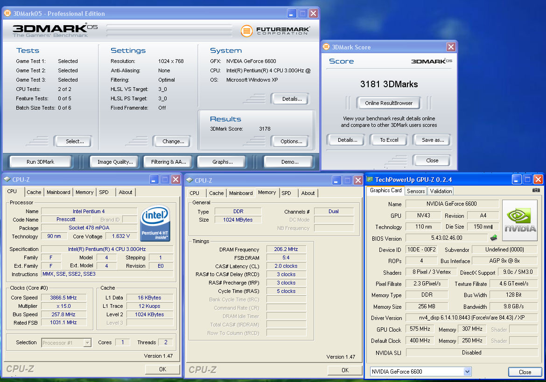Click Graphs button in 3DMark05
The image size is (546, 382).
click(223, 162)
